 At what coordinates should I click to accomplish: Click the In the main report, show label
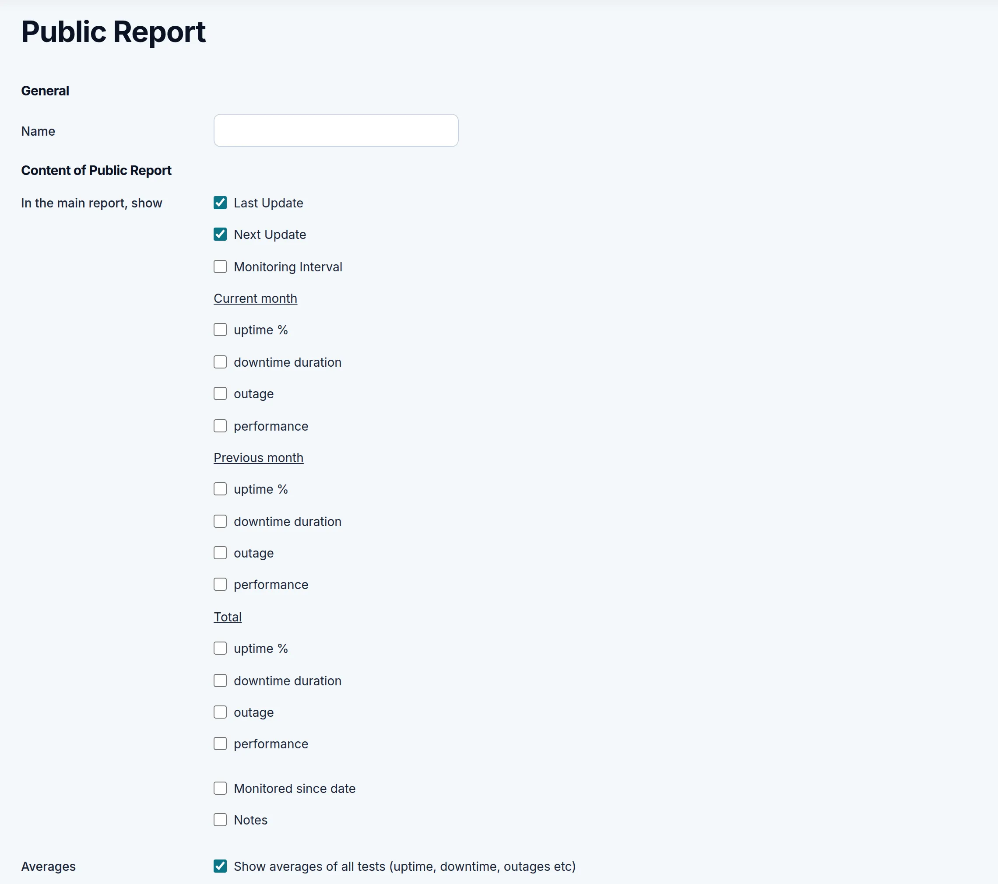click(92, 203)
